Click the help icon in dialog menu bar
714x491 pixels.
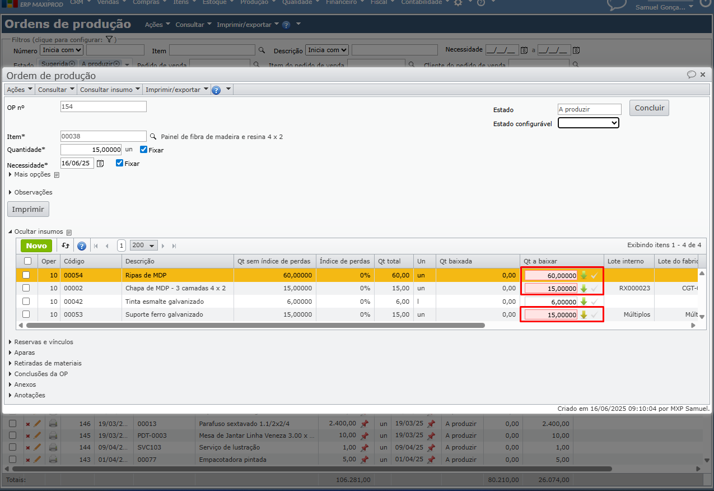216,90
